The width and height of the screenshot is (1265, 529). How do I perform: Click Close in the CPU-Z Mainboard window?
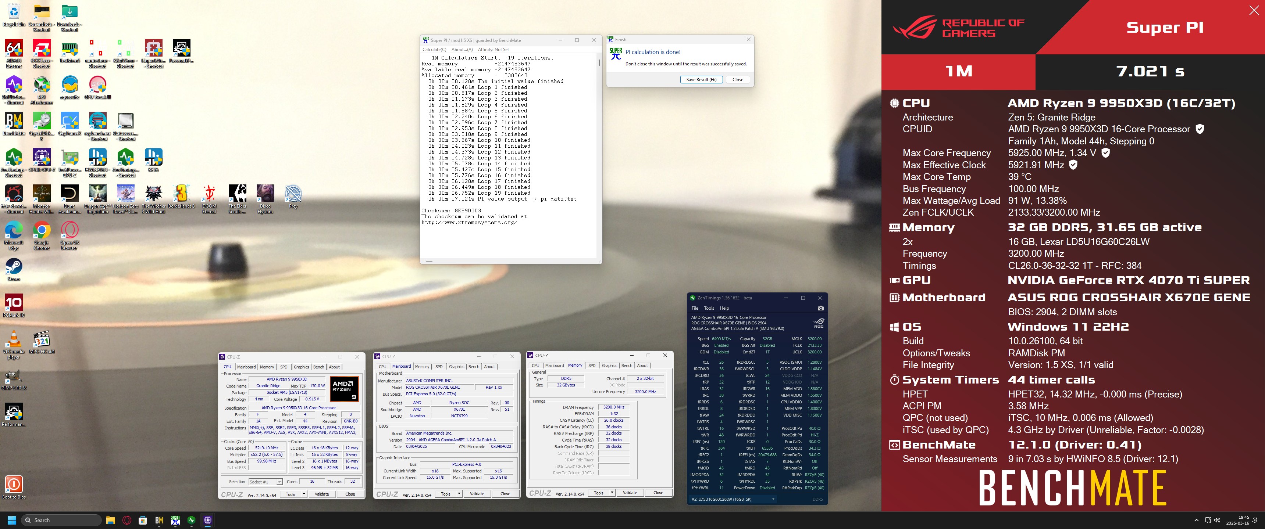tap(505, 494)
